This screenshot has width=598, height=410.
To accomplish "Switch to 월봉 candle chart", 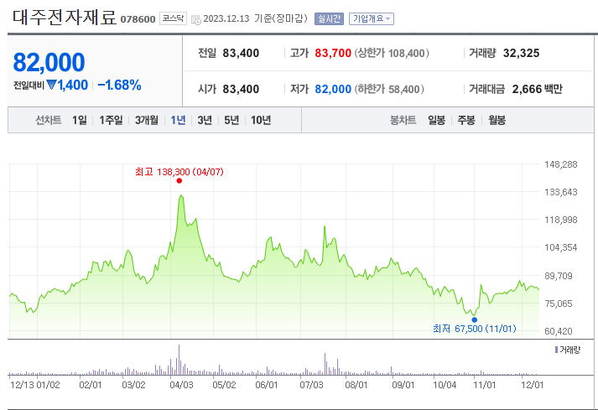I will coord(497,120).
